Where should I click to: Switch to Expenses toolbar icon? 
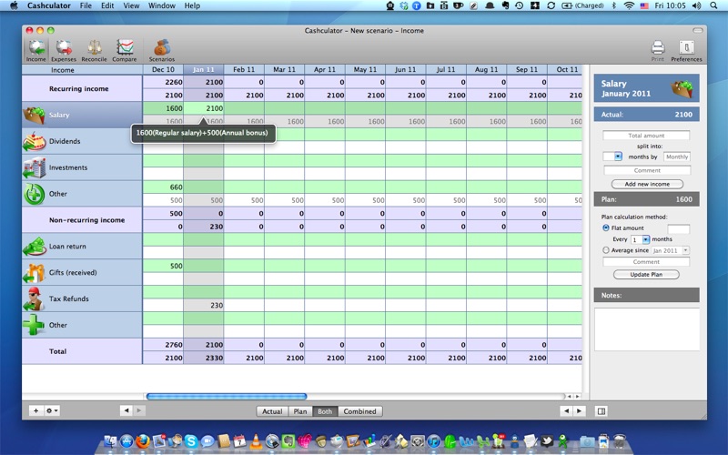(x=64, y=49)
